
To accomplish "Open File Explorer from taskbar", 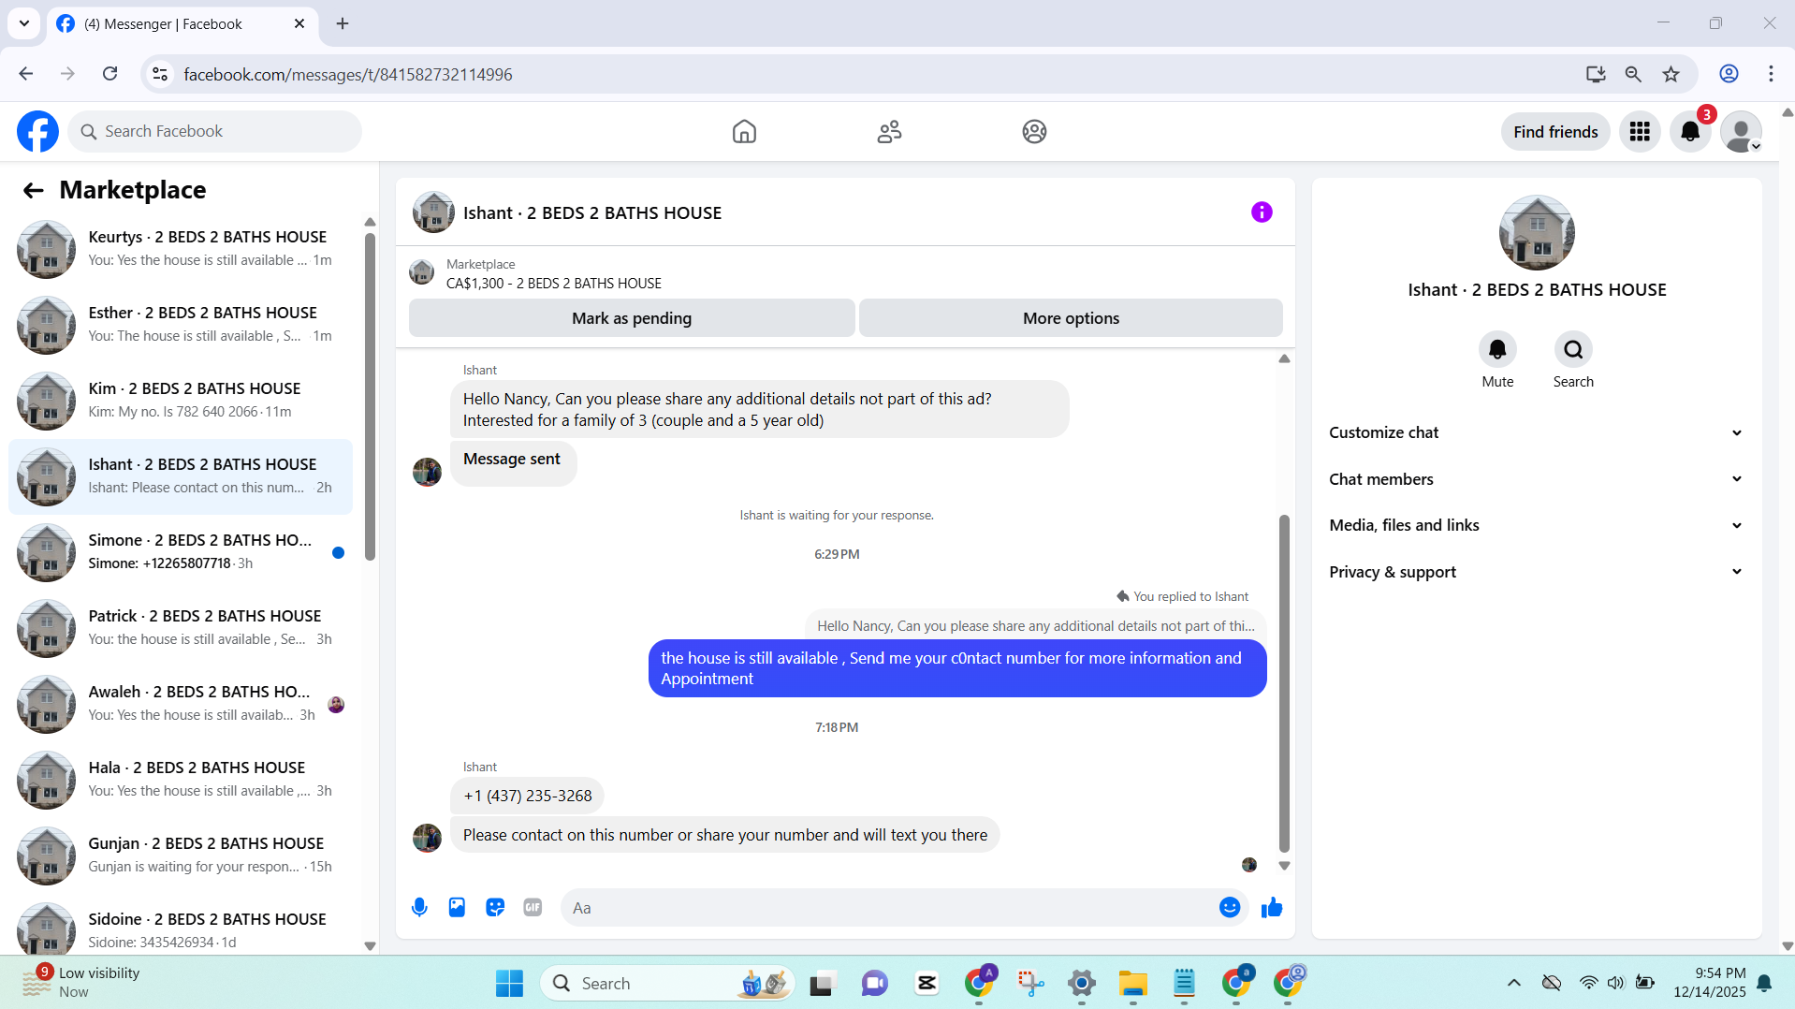I will pos(1132,983).
